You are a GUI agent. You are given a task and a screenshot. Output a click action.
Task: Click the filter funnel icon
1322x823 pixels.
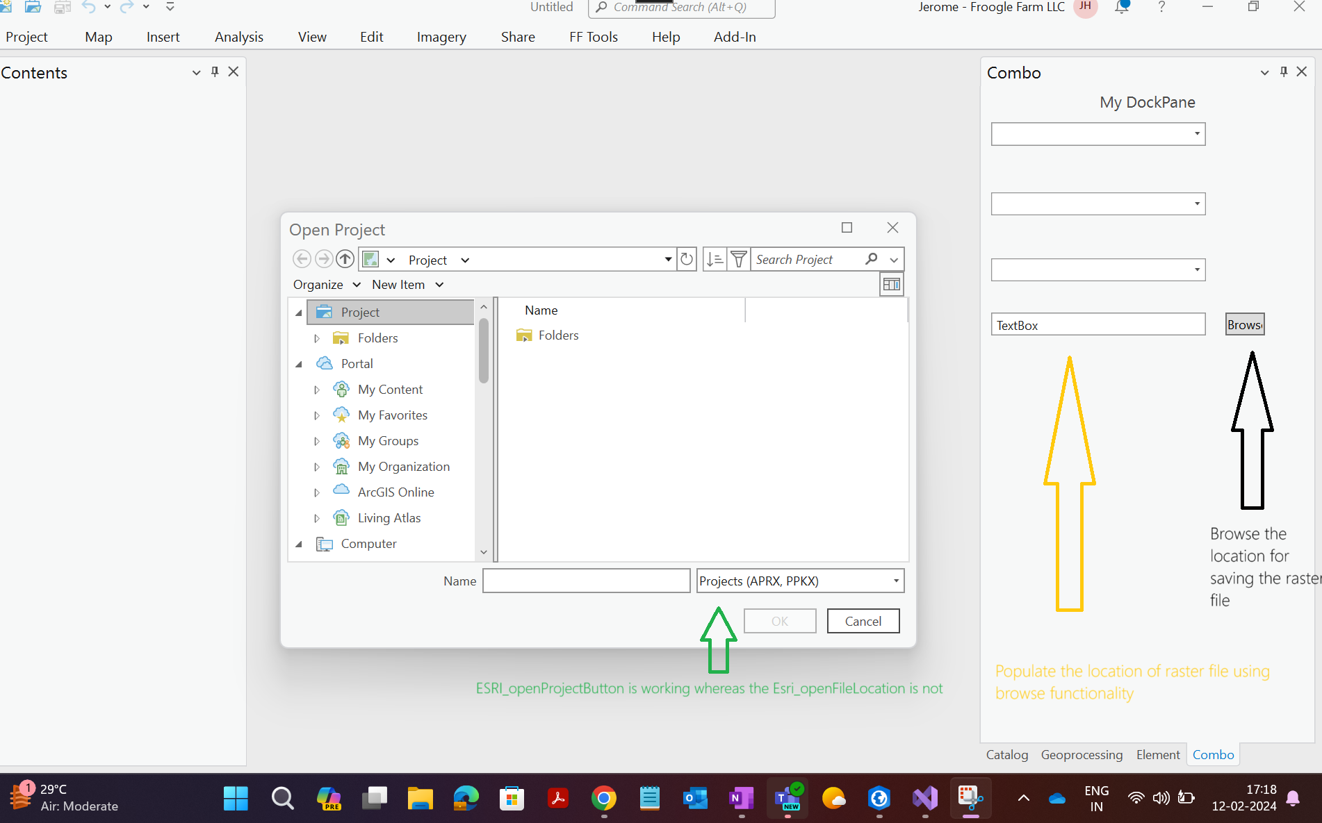click(x=739, y=260)
